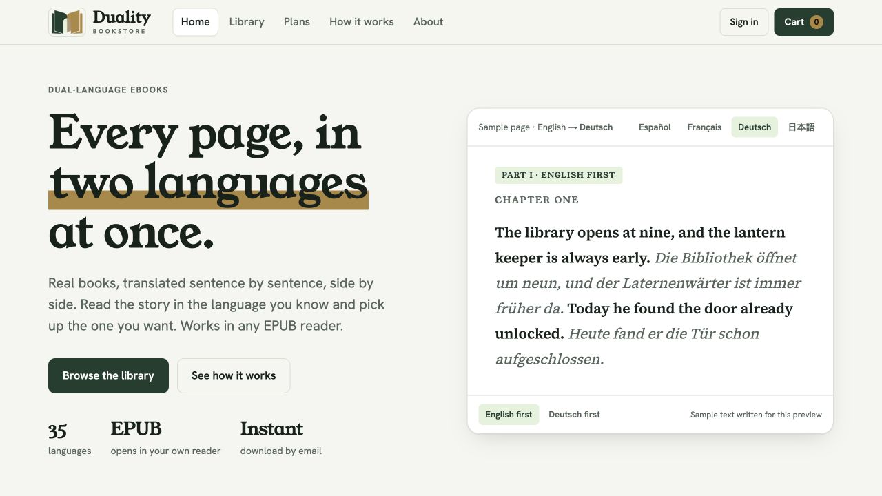
Task: Click the 'CHAPTER ONE' heading
Action: pos(537,200)
